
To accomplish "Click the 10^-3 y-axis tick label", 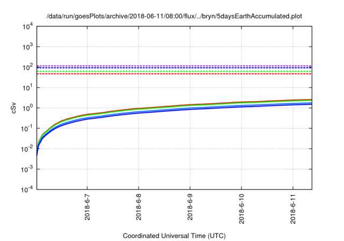I will (28, 169).
